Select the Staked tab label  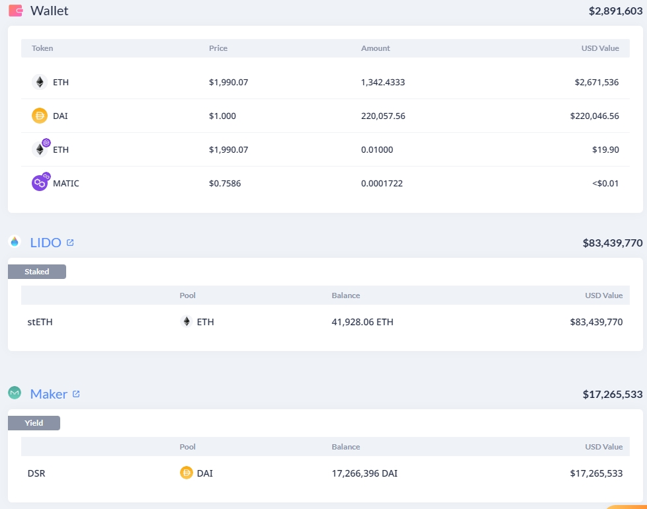click(37, 272)
